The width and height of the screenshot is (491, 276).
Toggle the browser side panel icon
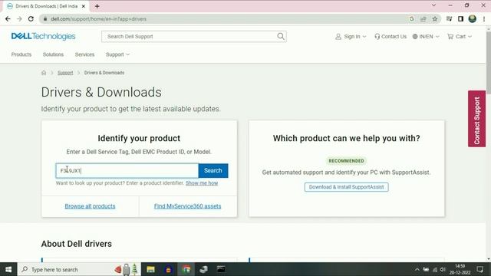[460, 18]
